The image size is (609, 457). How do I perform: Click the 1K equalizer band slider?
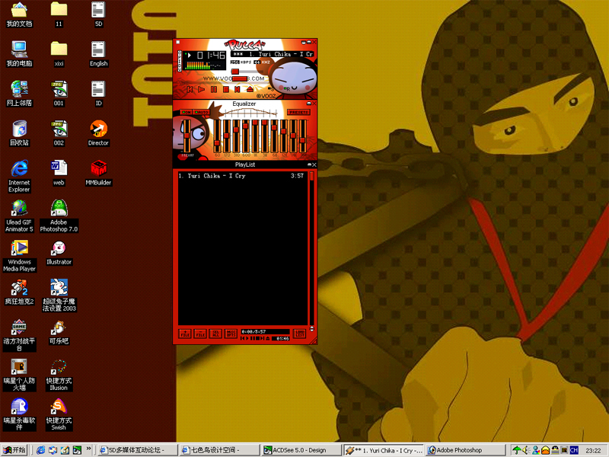tap(255, 136)
